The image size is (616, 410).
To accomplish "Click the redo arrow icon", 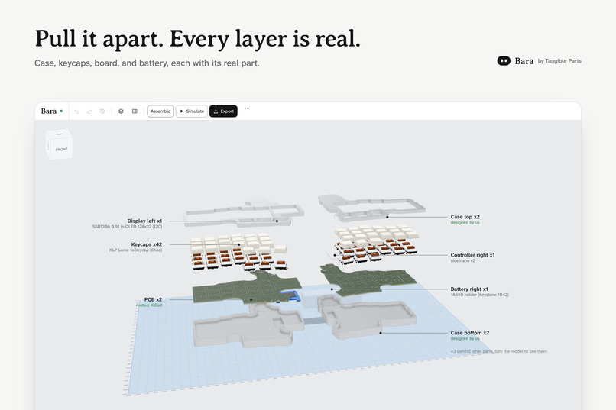I will pyautogui.click(x=89, y=111).
